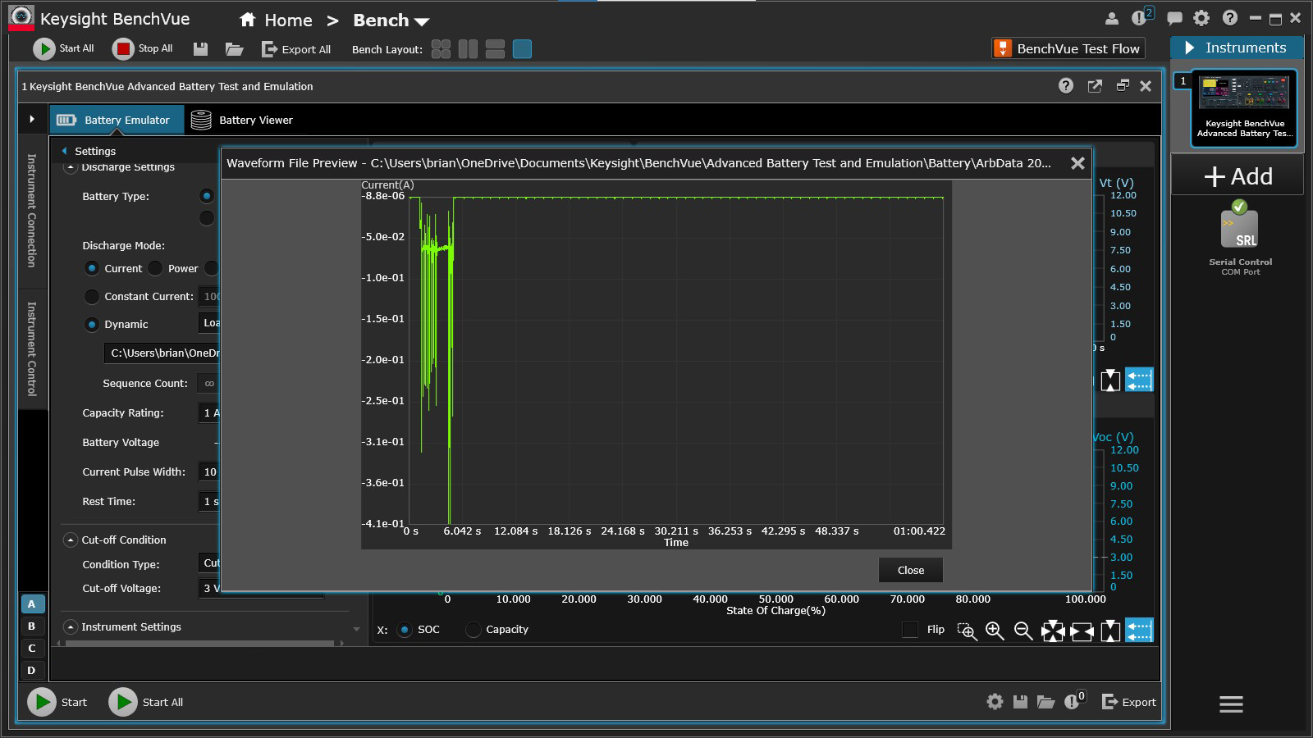Click the upper Vt chart's autoscale vertical icon

[1110, 380]
